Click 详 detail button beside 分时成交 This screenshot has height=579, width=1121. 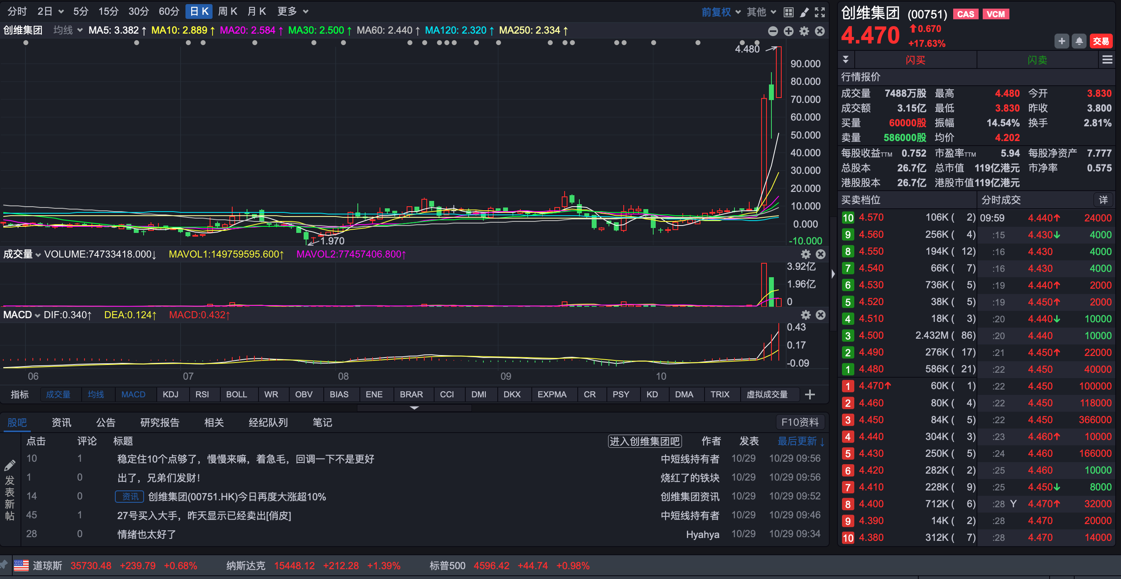(x=1103, y=200)
